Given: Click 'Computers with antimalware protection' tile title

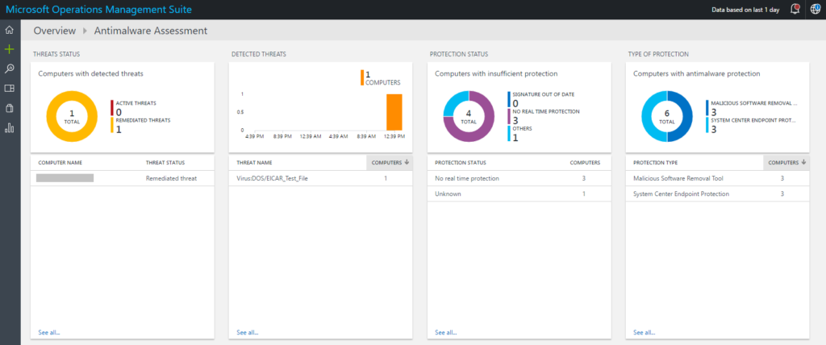Looking at the screenshot, I should (696, 73).
